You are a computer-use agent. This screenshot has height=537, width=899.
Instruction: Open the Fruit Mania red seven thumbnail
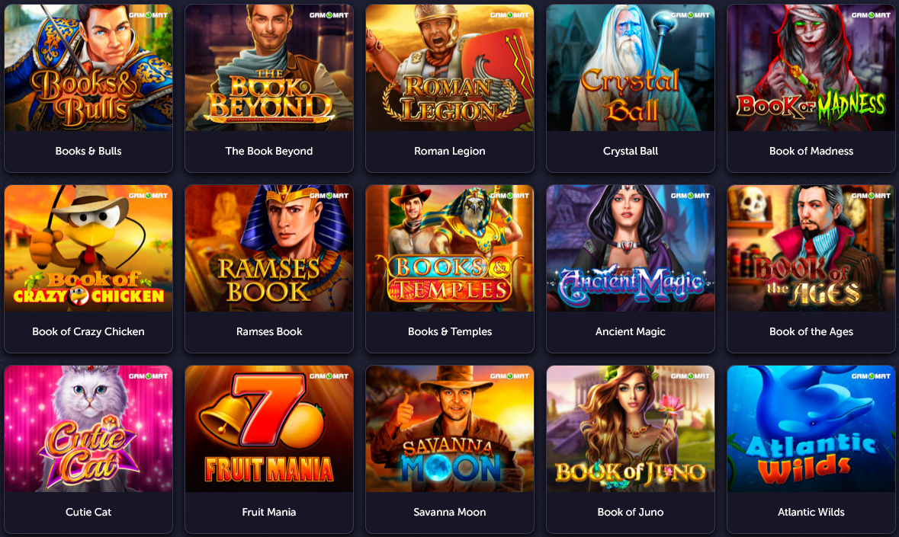269,428
